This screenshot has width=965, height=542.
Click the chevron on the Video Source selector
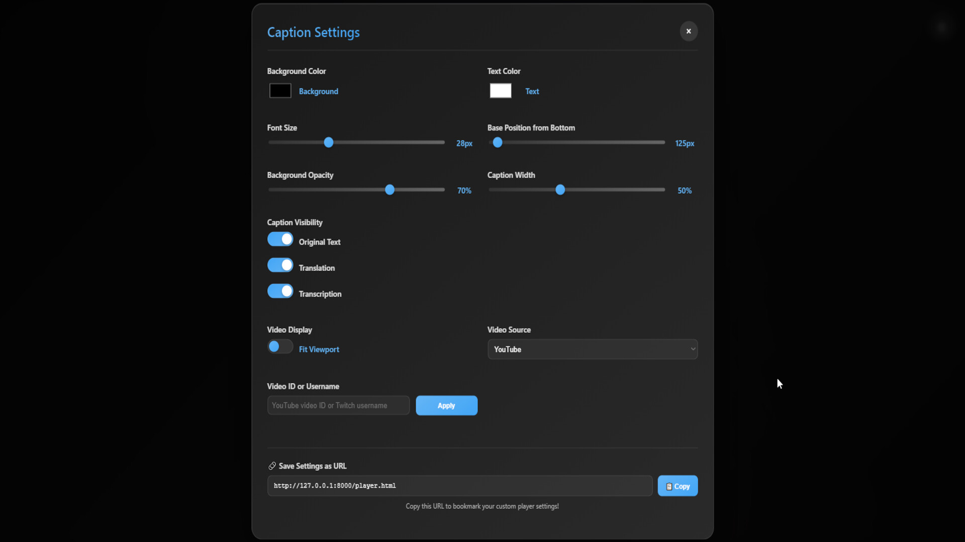pos(692,348)
